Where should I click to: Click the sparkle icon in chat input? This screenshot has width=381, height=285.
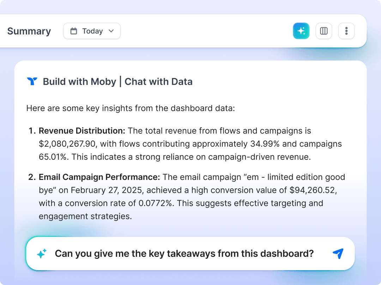[42, 253]
